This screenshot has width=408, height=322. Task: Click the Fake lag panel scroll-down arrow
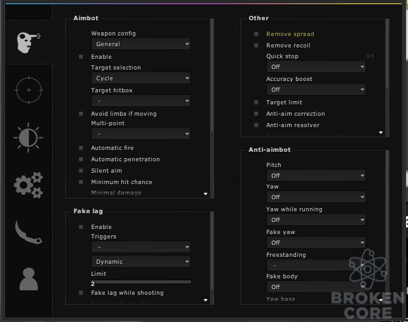click(x=206, y=300)
